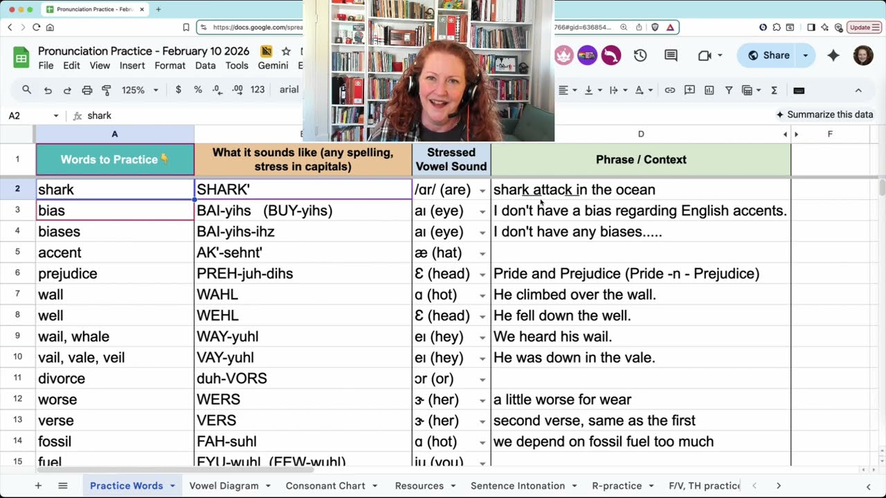Bookmark this page in the browser

point(186,28)
